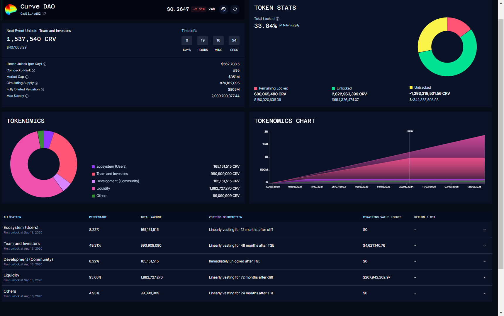Open the chart icon next to 24h
504x316 pixels.
[x=223, y=9]
